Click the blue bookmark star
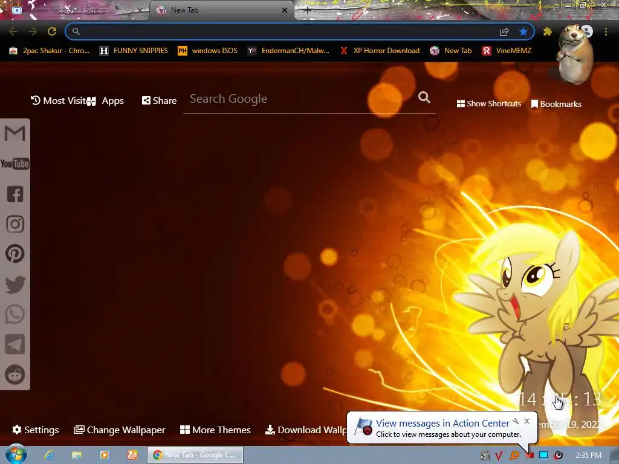This screenshot has height=464, width=619. 523,31
